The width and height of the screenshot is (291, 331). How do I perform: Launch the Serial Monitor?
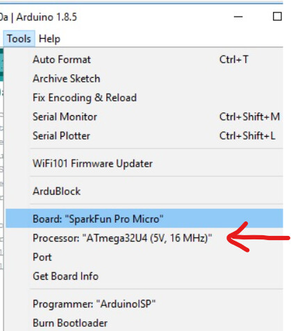144,117
